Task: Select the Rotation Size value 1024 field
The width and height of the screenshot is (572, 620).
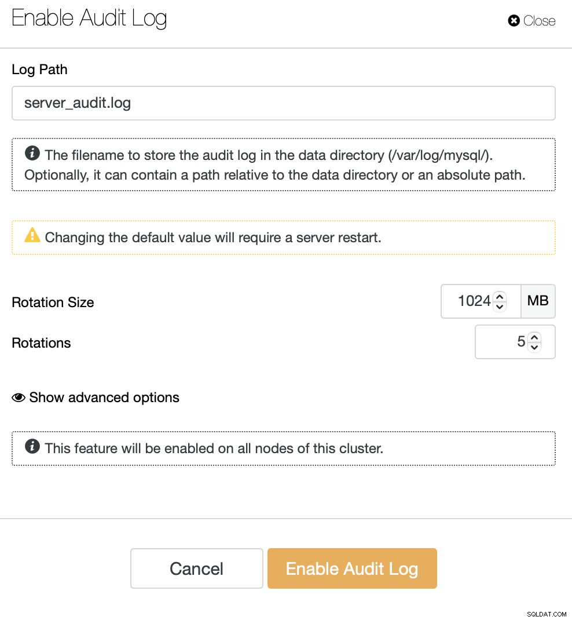Action: [x=481, y=301]
